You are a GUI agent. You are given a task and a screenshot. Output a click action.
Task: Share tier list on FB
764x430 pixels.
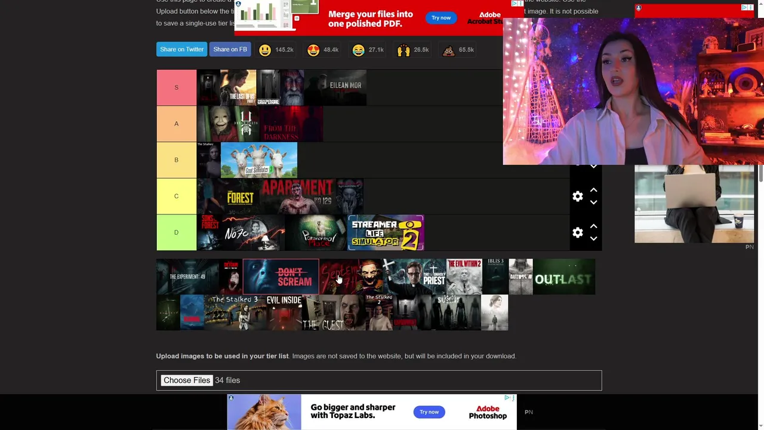230,50
